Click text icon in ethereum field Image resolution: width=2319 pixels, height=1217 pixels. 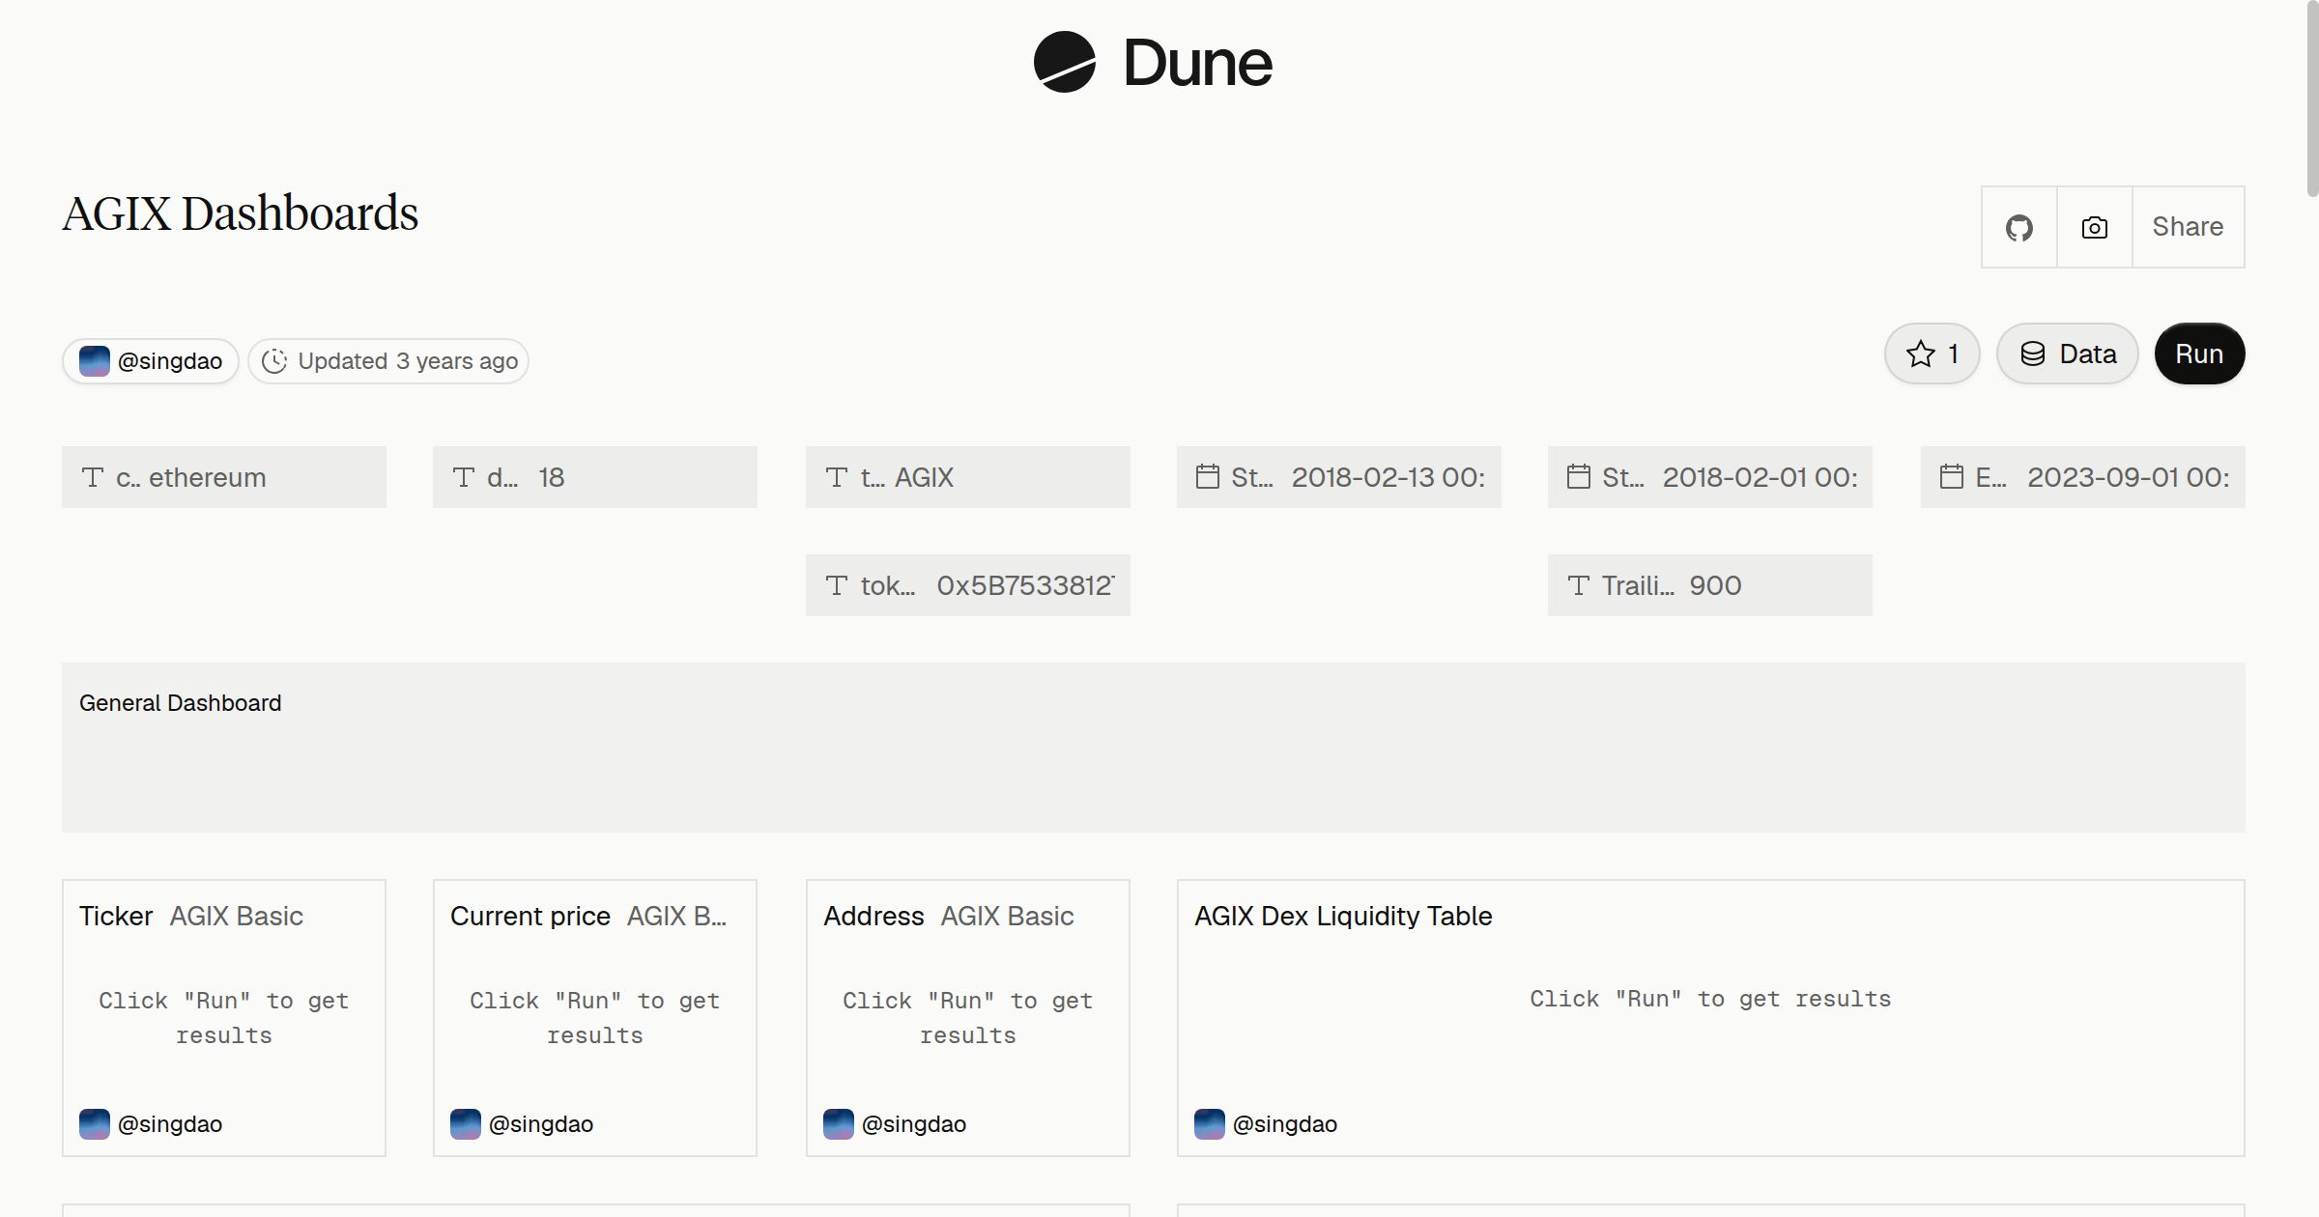pyautogui.click(x=93, y=477)
